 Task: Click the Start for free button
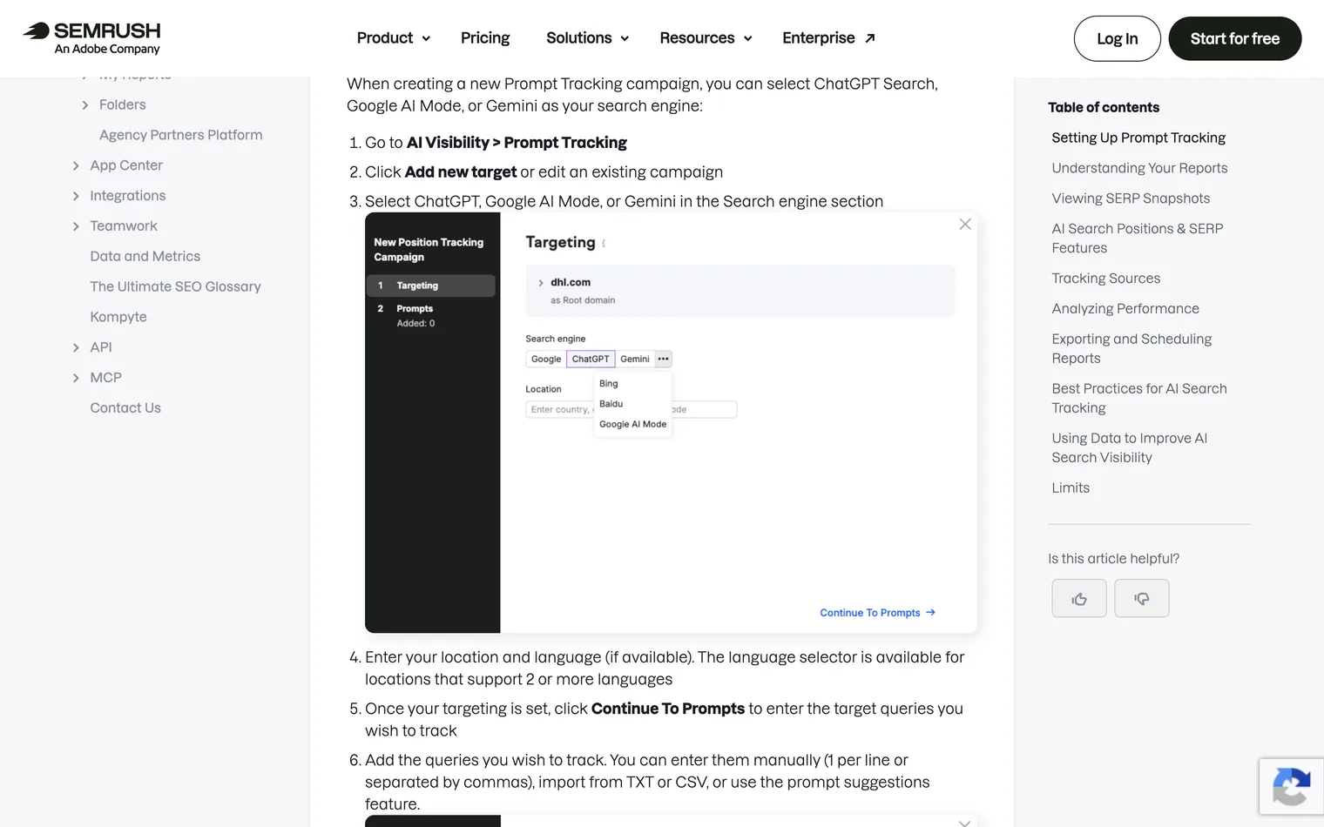pos(1235,38)
